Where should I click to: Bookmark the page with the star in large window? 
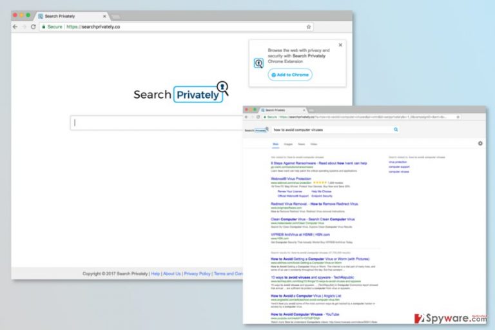(x=309, y=27)
